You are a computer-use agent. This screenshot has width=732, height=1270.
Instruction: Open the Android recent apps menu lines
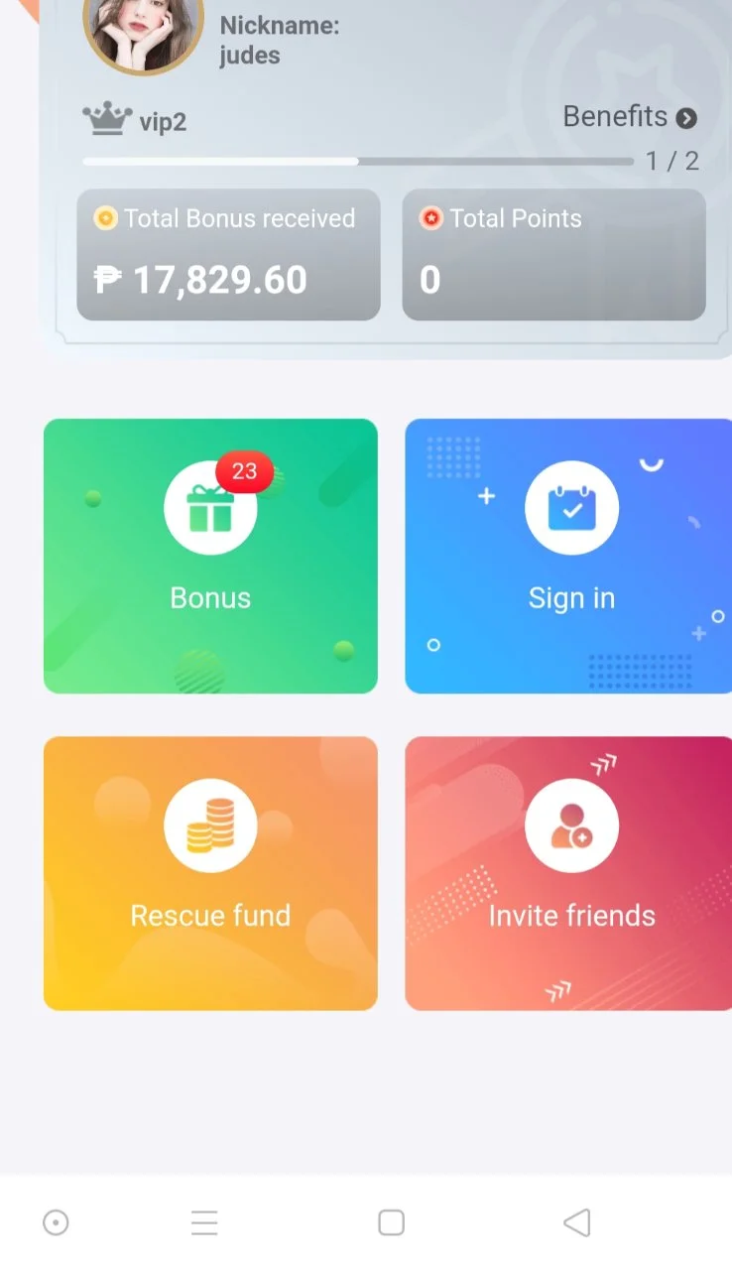[204, 1222]
